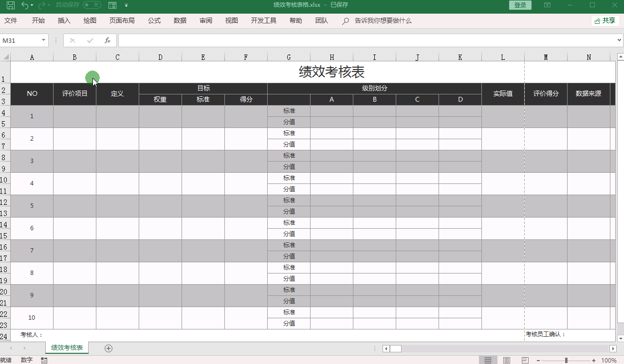Click the Cancel X icon in formula bar
Screen dimensions: 624x364
[73, 40]
